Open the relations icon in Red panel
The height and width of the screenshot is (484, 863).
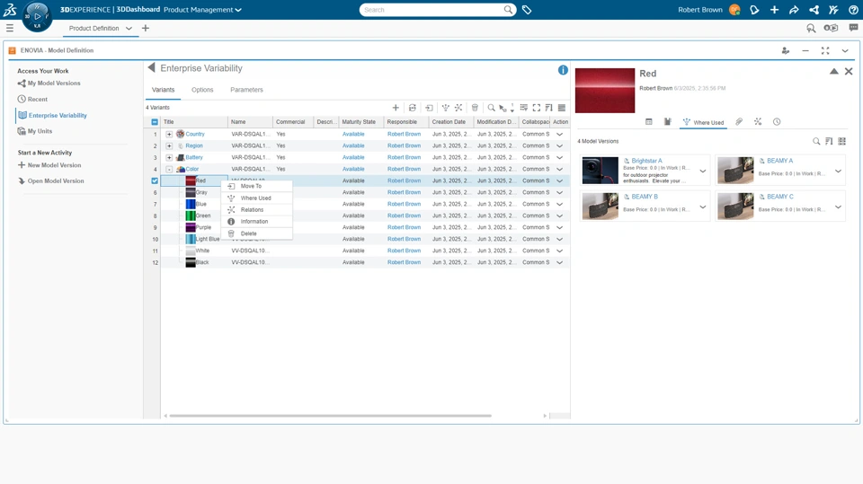coord(758,122)
